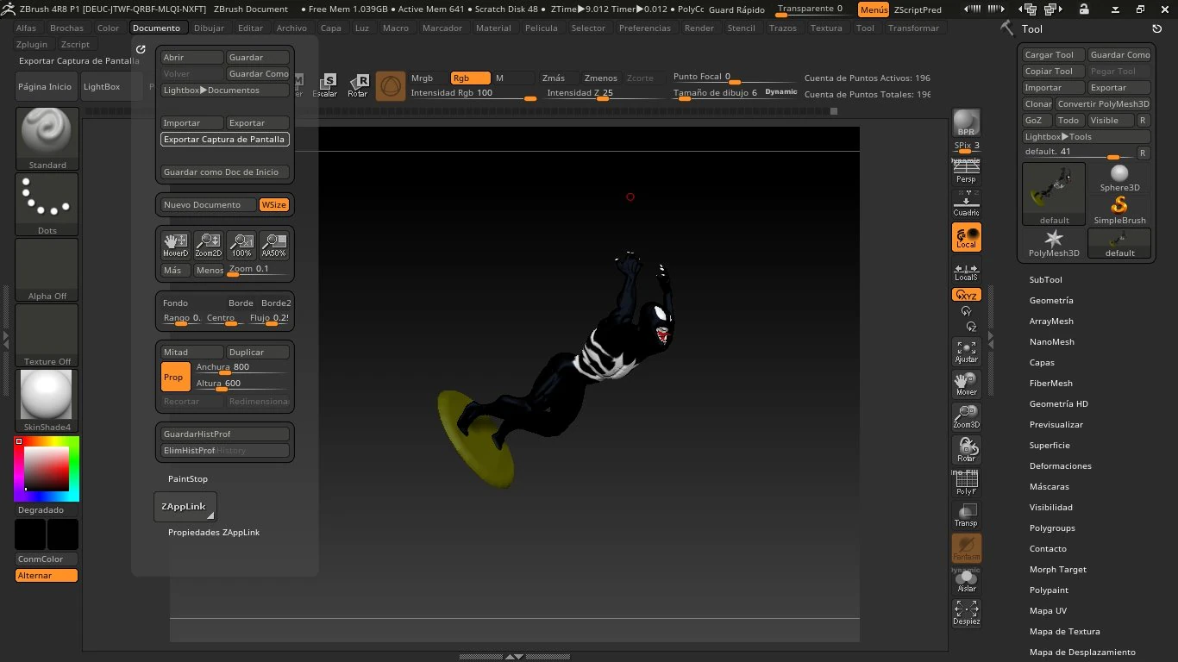This screenshot has height=662, width=1178.
Task: Expand the Geometría section
Action: point(1051,301)
